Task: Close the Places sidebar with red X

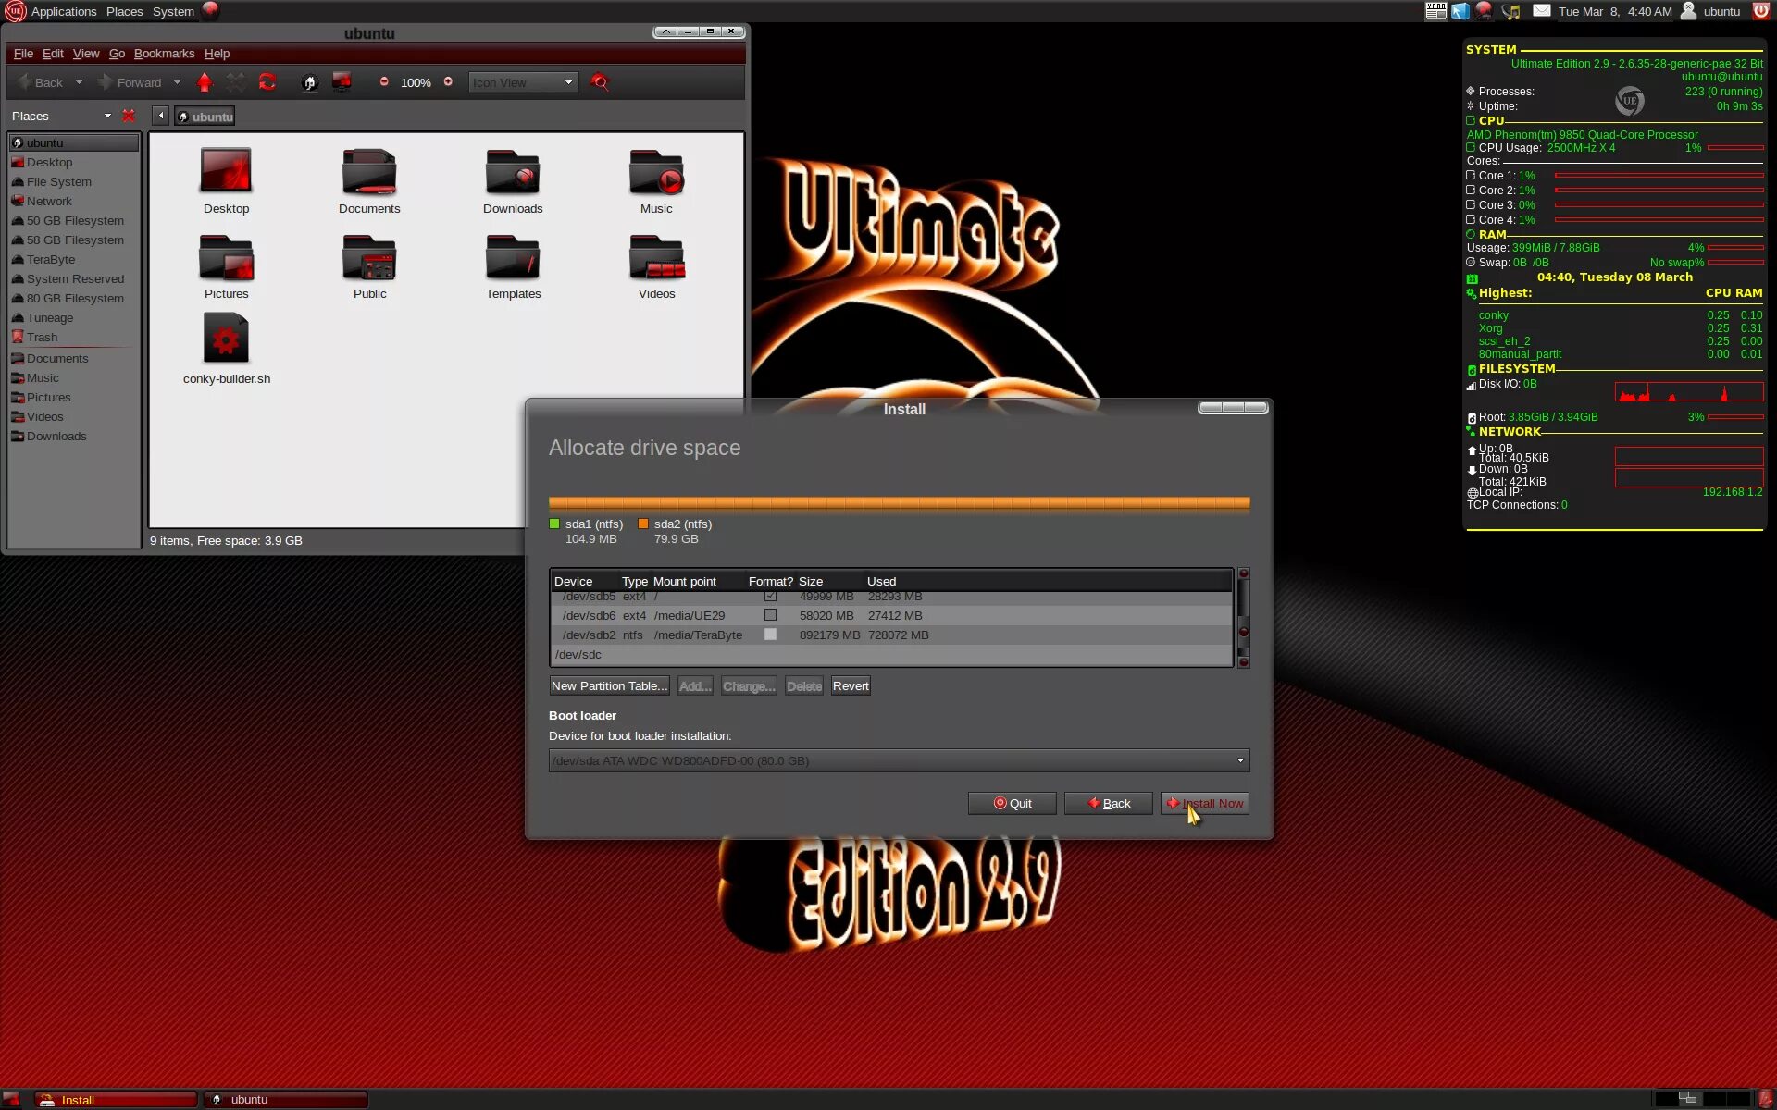Action: [129, 116]
